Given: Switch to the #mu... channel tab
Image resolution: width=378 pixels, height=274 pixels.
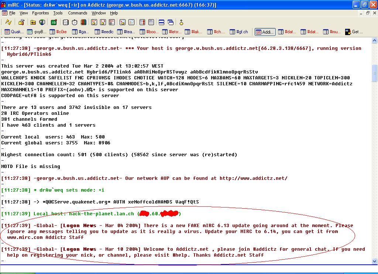Looking at the screenshot, I should [x=332, y=32].
